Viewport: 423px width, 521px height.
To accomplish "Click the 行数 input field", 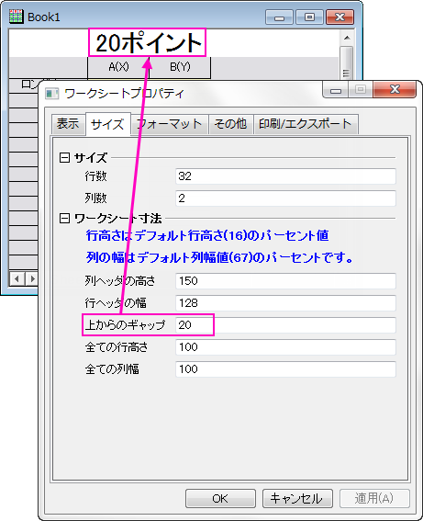I will pos(285,176).
